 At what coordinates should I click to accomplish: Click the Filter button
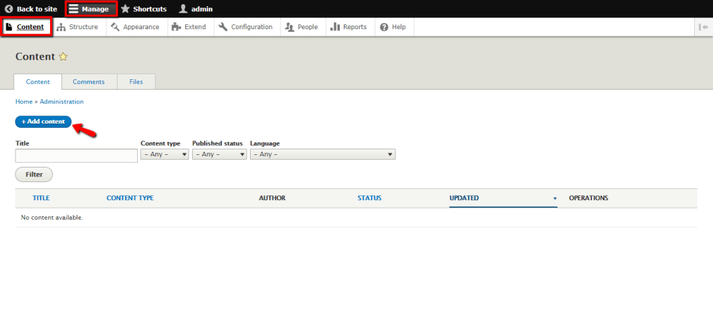pos(34,174)
